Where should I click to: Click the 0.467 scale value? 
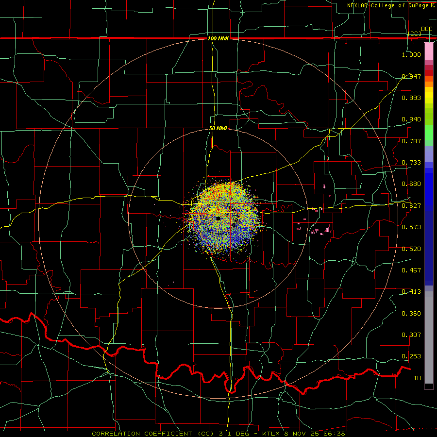pyautogui.click(x=411, y=270)
